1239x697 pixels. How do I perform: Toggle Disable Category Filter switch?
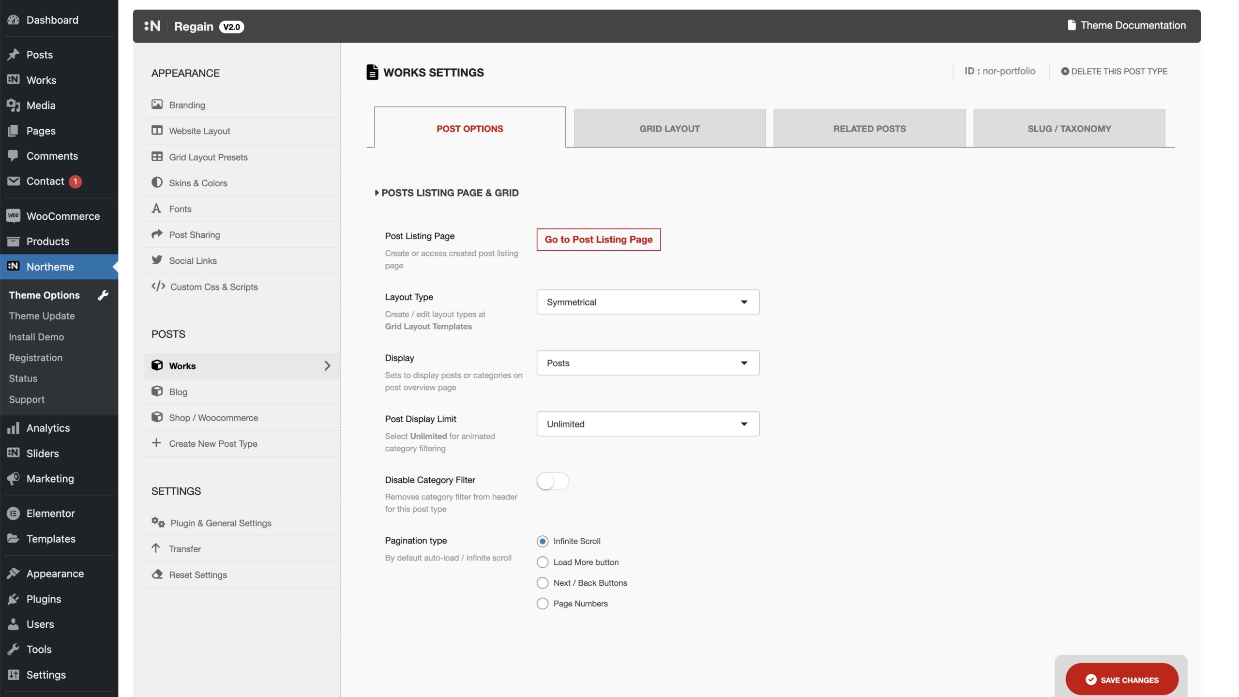[552, 481]
